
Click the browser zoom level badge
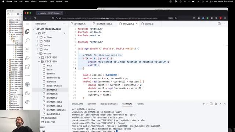(x=170, y=18)
